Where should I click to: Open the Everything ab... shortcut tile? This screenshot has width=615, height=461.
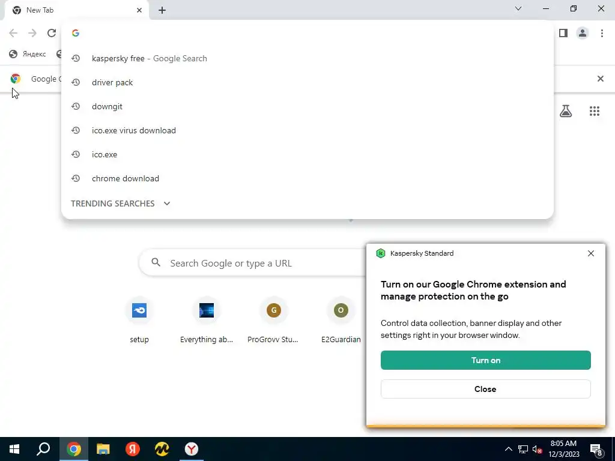(x=207, y=321)
